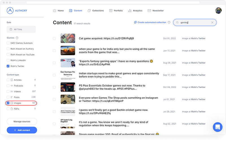Open thumbnail of india only game post
The image size is (226, 143).
click(68, 51)
